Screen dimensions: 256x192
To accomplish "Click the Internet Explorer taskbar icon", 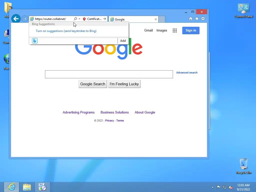I will (11, 187).
